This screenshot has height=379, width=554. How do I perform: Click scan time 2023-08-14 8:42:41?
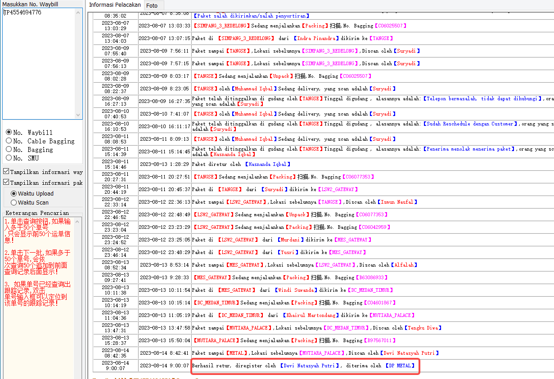pos(165,353)
